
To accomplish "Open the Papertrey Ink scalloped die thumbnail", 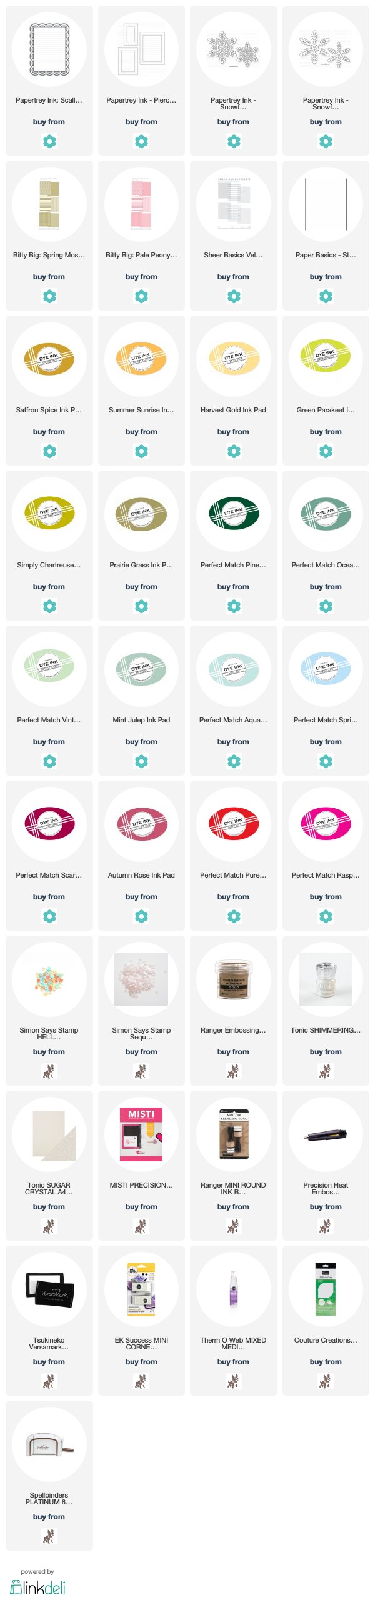I will 49,49.
